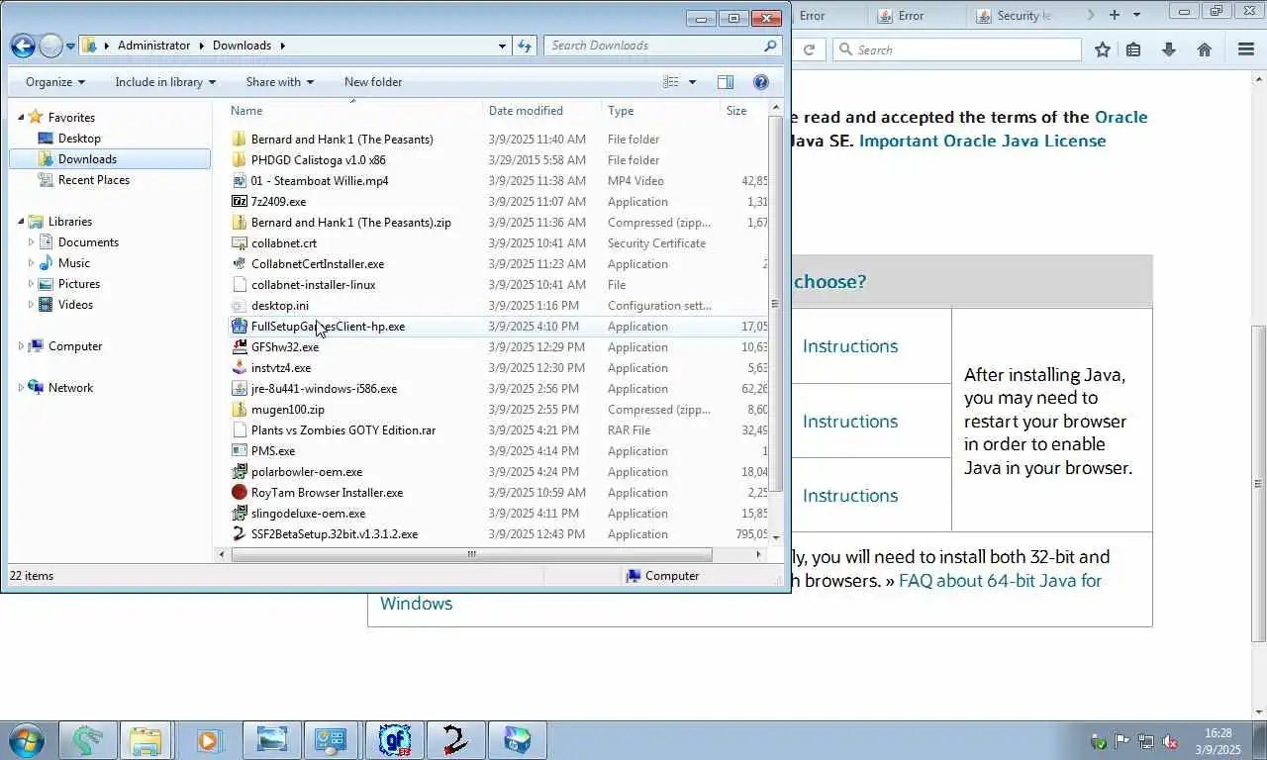The height and width of the screenshot is (760, 1267).
Task: Click the jre-8u441-windows-i586.exe Java icon
Action: tap(239, 389)
